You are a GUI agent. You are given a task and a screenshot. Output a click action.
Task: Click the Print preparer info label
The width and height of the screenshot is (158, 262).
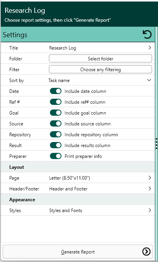point(83,156)
